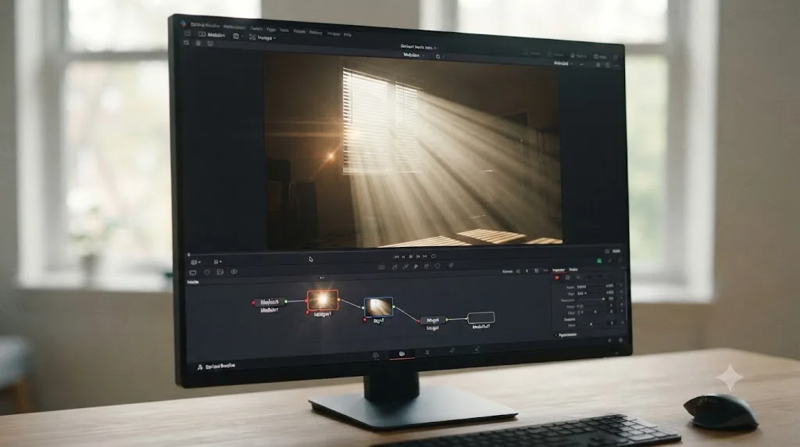Click the panel icon beside the eye icon

(220, 273)
